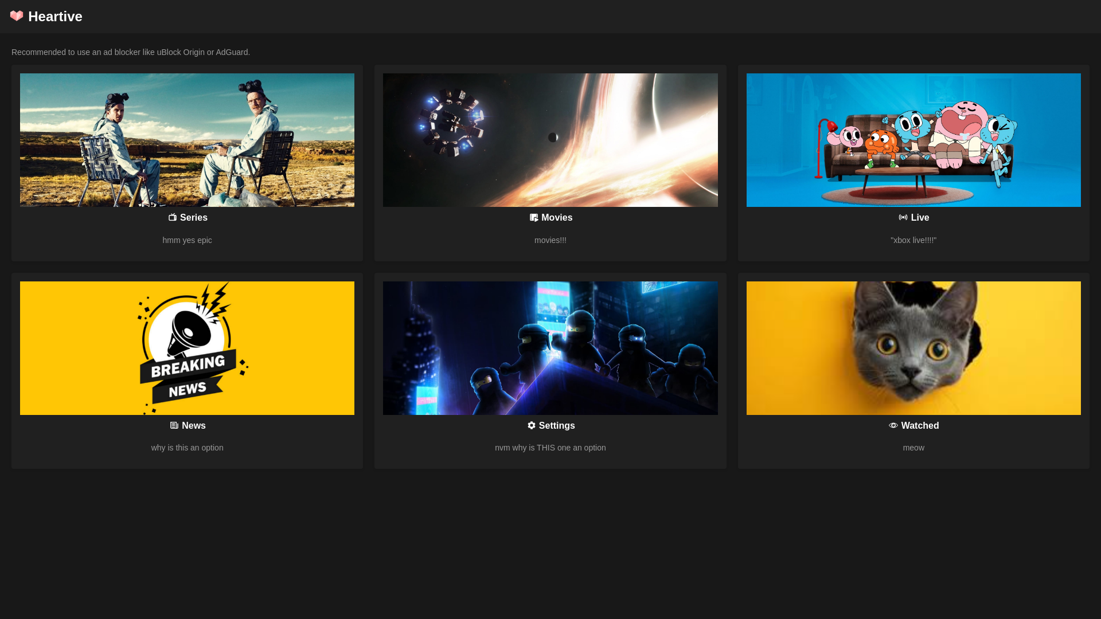Open the Settings section label

[557, 426]
